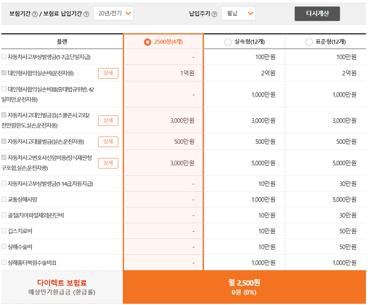Toggle 자동차사고대인벌금II checkbox

tap(4, 115)
